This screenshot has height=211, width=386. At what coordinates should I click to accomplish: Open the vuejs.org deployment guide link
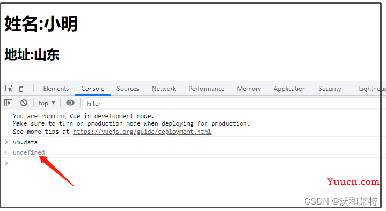[142, 132]
